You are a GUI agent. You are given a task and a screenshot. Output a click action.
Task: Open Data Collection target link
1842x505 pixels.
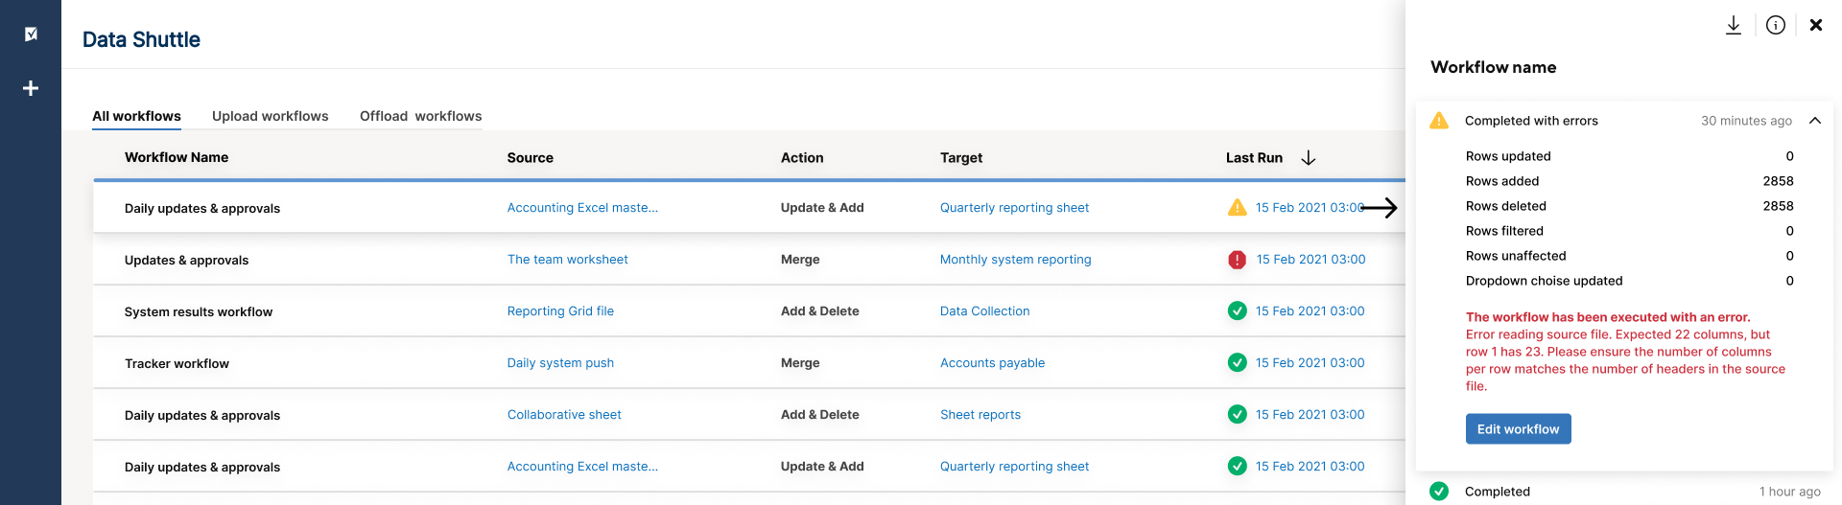984,311
